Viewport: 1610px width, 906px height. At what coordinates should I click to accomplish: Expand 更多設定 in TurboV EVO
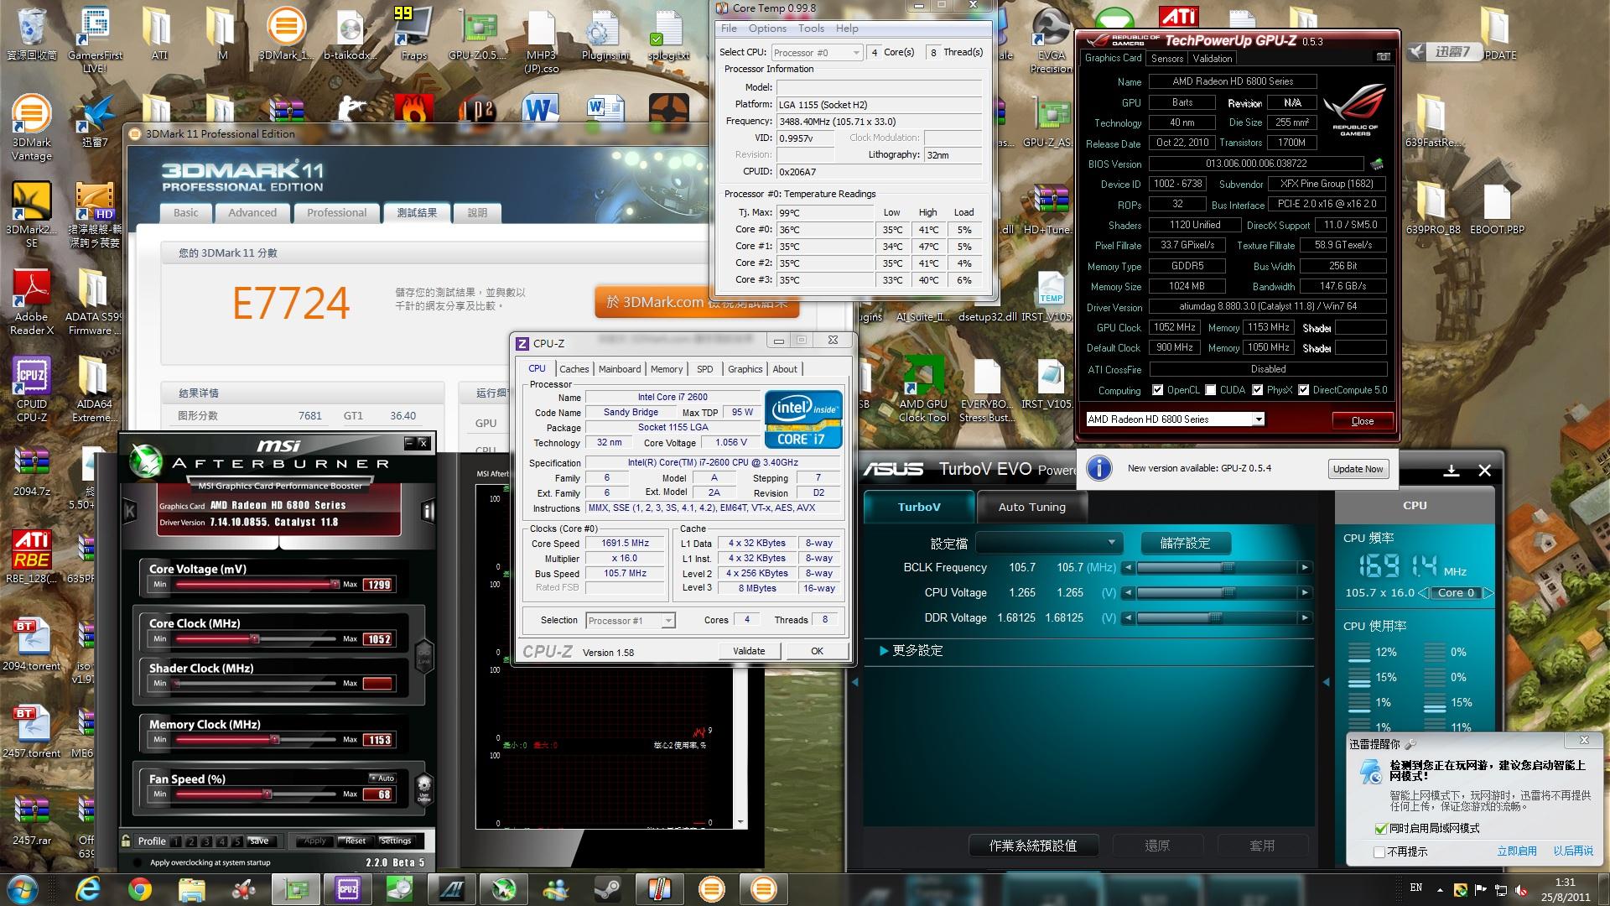[911, 651]
